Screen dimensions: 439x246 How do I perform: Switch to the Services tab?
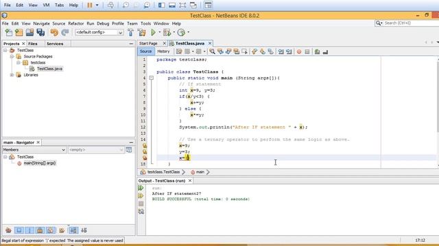(55, 44)
